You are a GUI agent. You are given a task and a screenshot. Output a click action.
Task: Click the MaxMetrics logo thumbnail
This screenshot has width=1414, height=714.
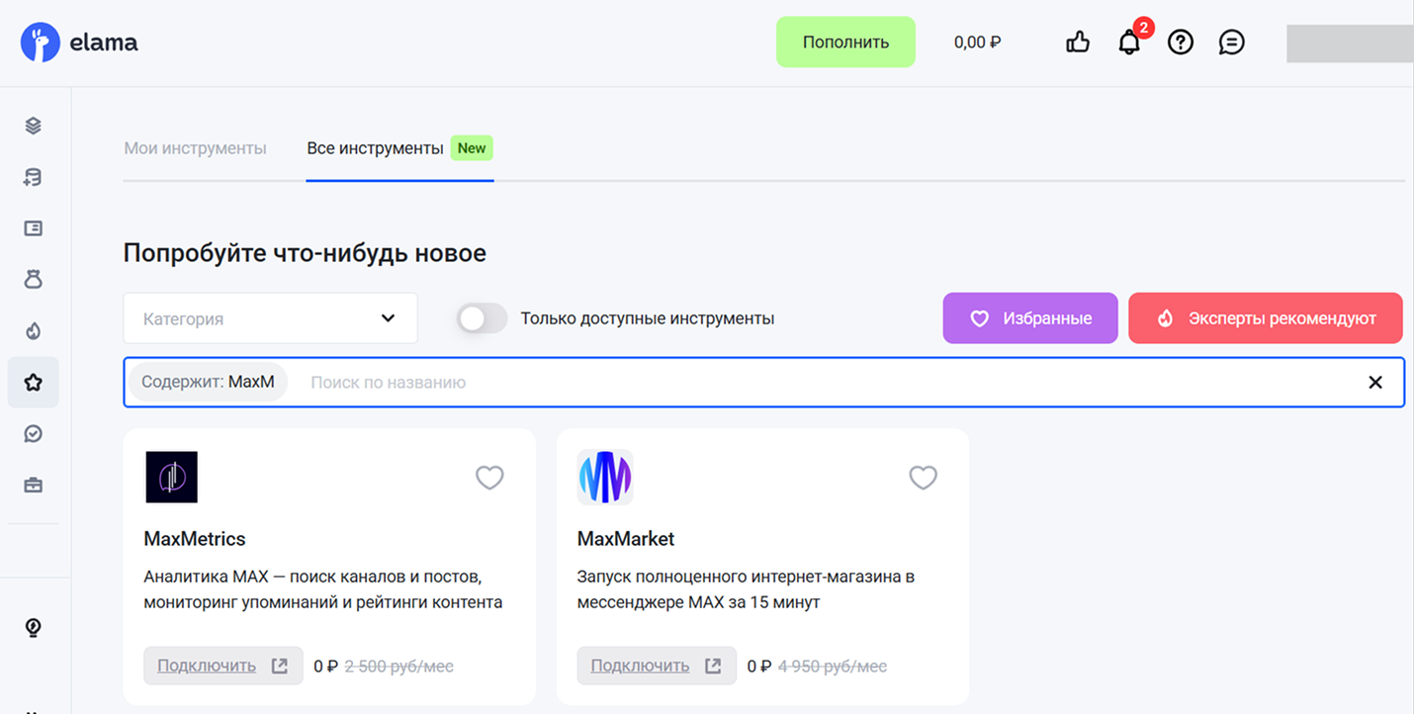171,477
